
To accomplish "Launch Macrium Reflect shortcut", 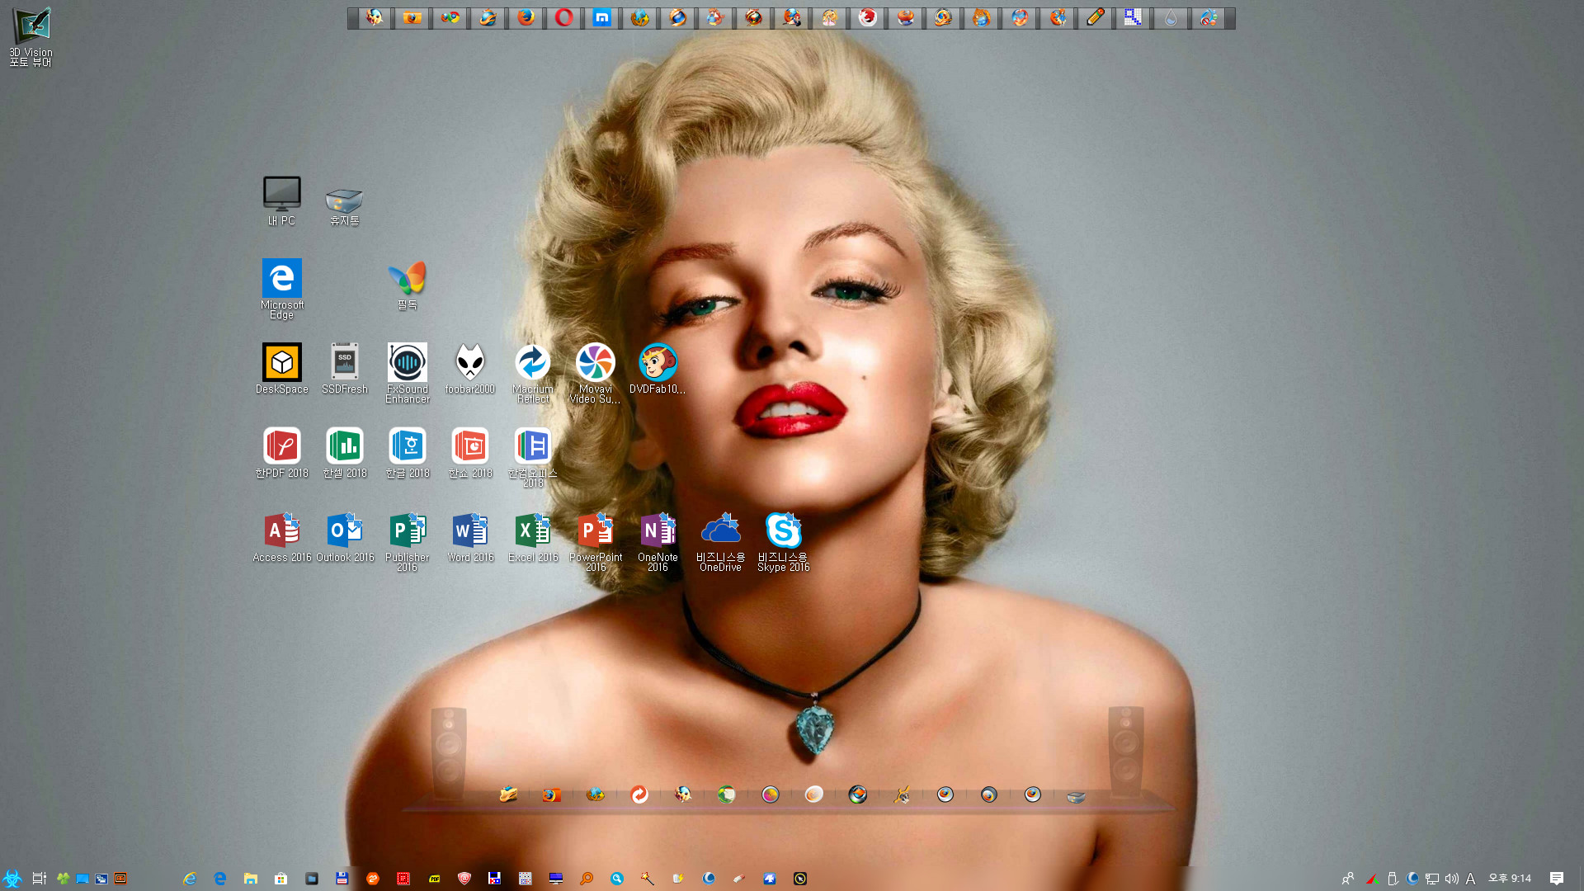I will [533, 373].
